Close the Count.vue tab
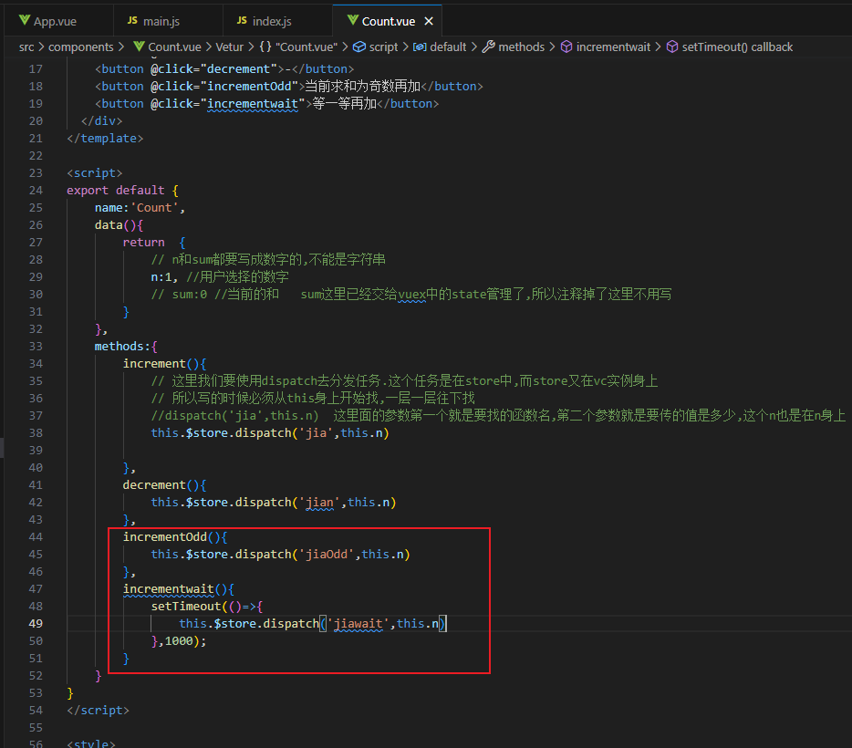The width and height of the screenshot is (852, 748). (429, 21)
